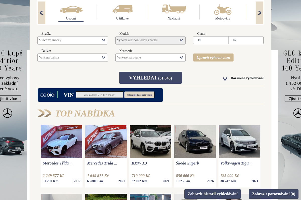301x200 pixels.
Task: Open the Karoserie body type dropdown
Action: (x=150, y=57)
